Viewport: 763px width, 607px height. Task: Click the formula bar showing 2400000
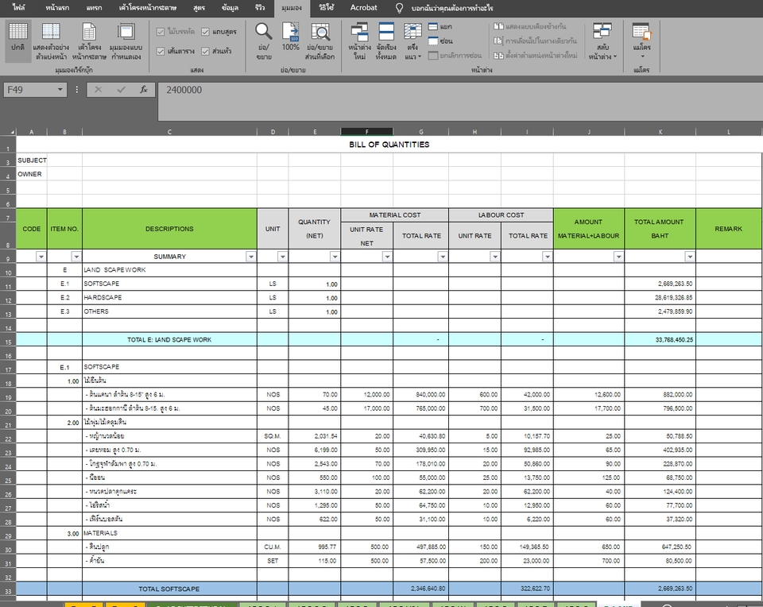tap(460, 101)
